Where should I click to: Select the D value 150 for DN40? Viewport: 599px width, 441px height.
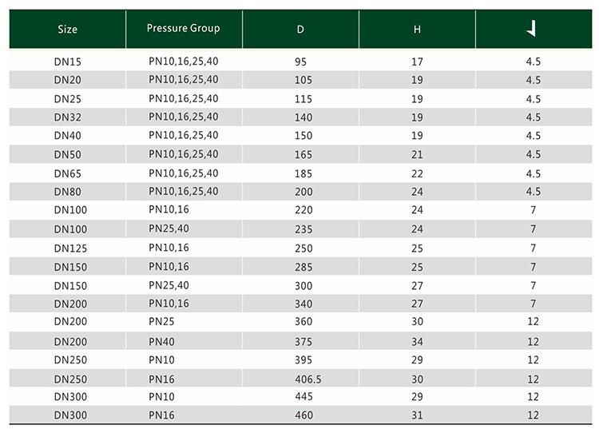tap(303, 136)
